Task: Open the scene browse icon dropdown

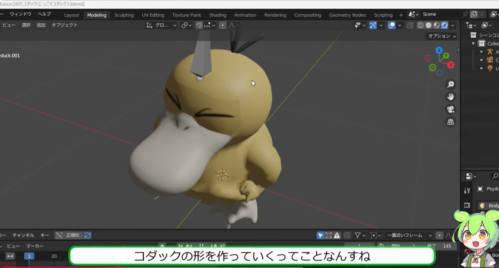Action: [x=413, y=14]
